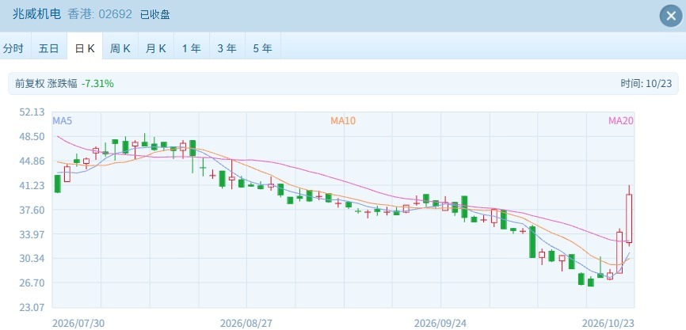Click the MA5 legend label
Screen dimensions: 686x330
pyautogui.click(x=62, y=121)
